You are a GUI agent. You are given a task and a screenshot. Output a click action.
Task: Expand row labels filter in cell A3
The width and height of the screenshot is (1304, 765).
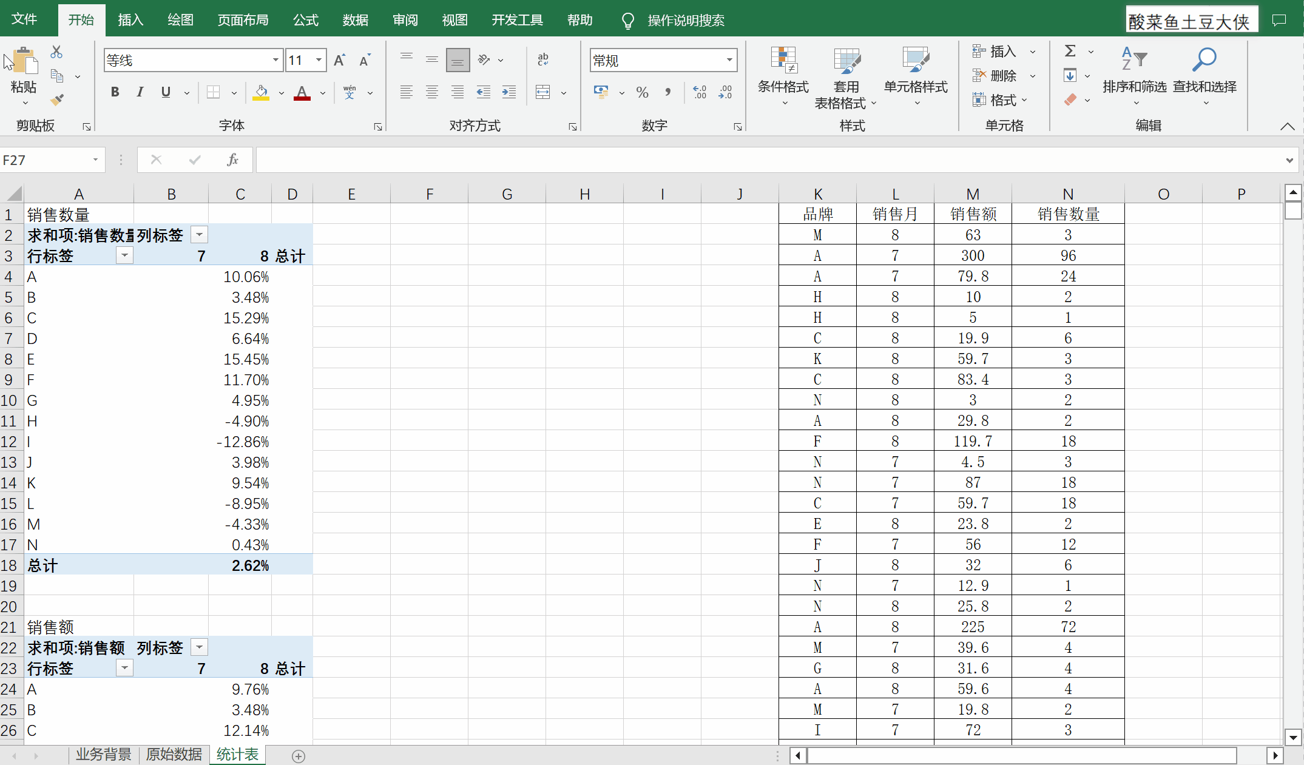[x=124, y=255]
